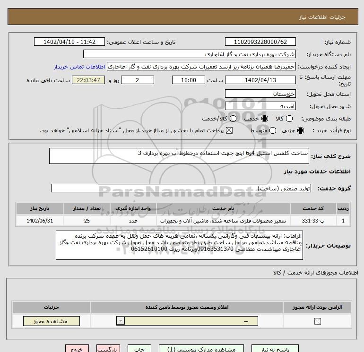This screenshot has height=352, width=364.
Task: Click the row number cell 1
Action: 343,221
